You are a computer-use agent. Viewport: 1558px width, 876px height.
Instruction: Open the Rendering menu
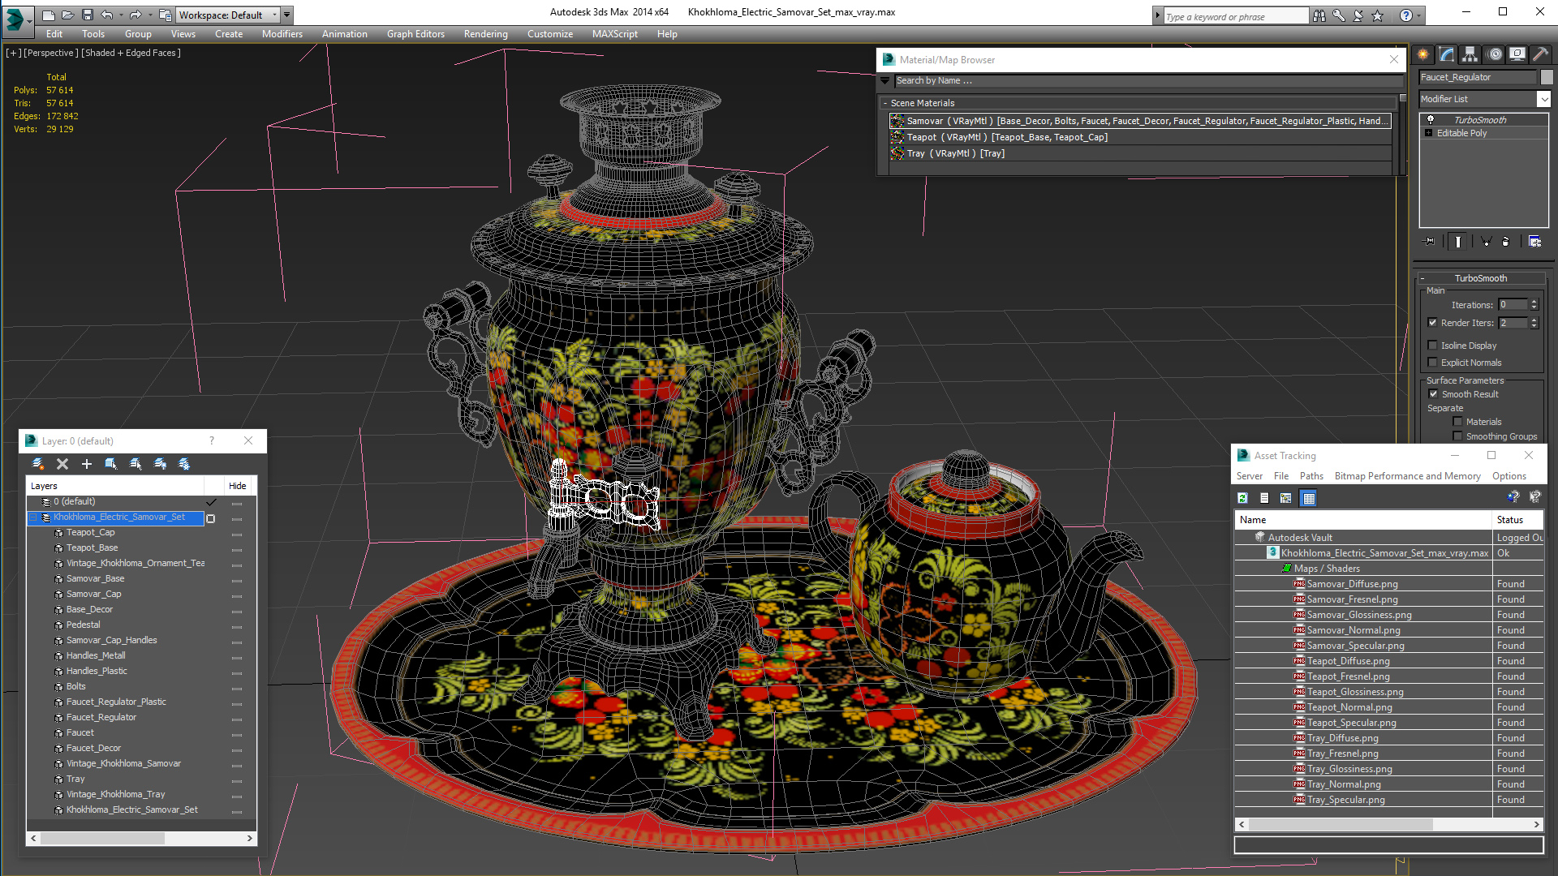click(485, 34)
